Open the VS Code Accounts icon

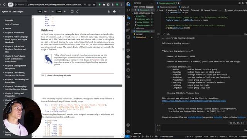point(128,125)
